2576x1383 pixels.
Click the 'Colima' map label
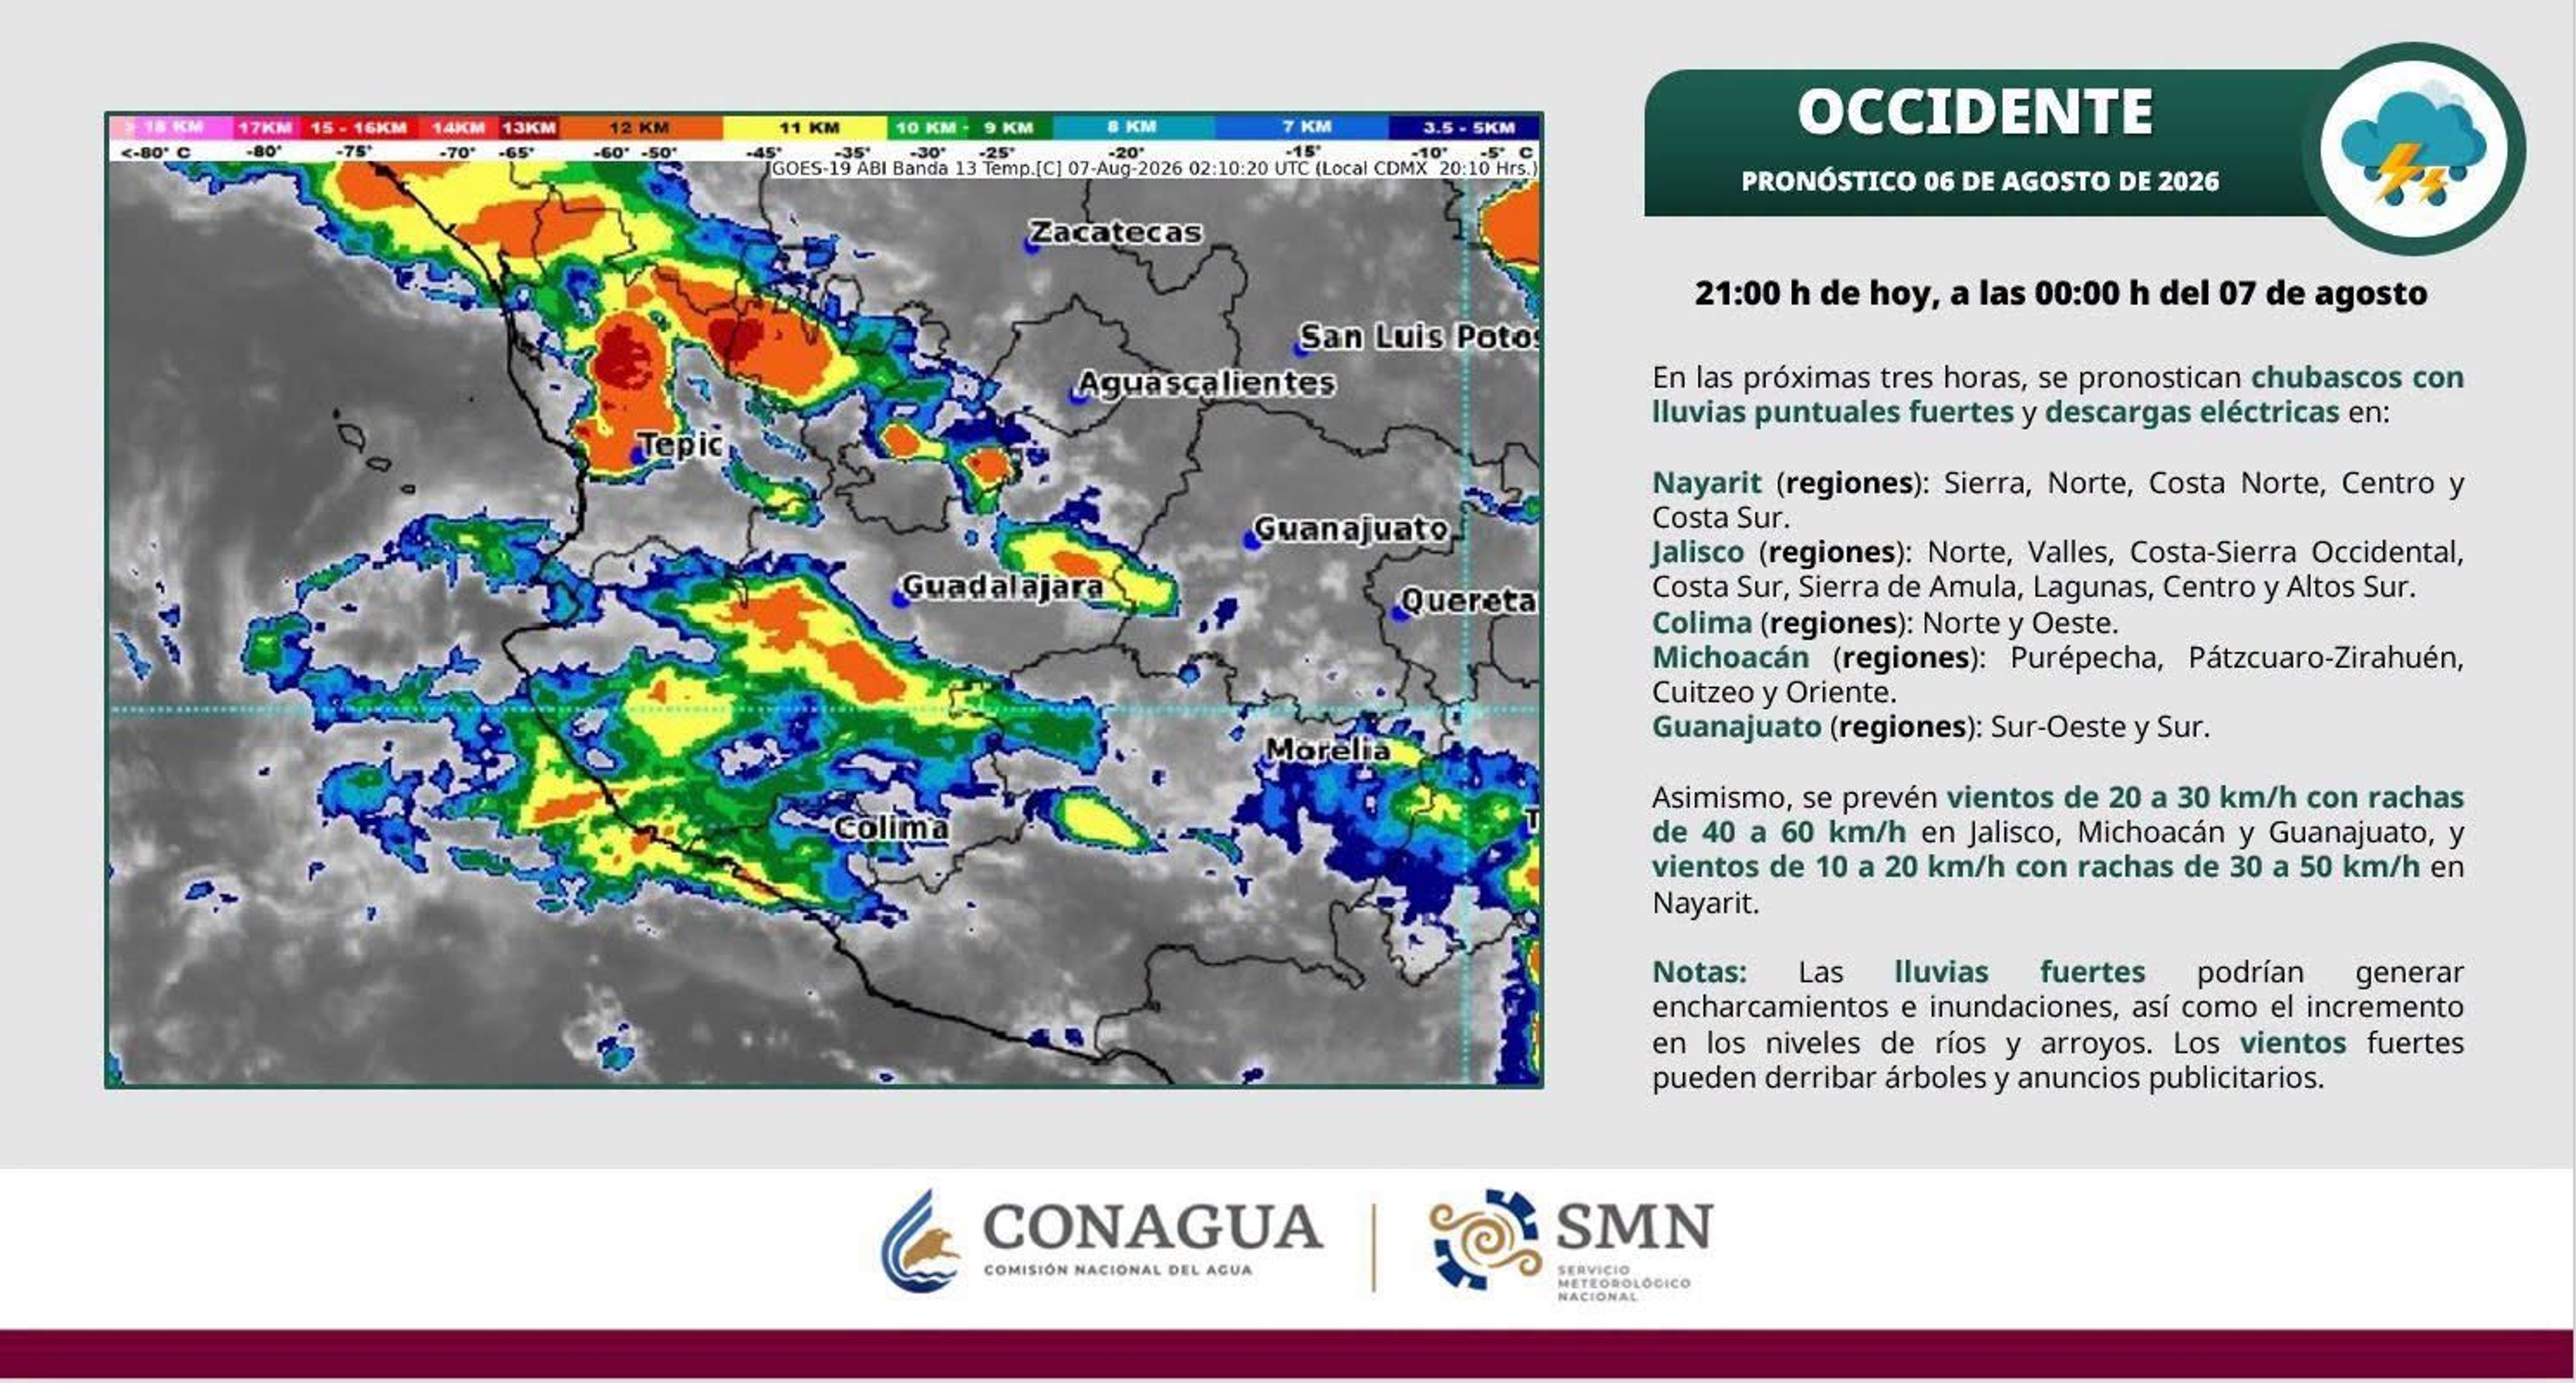point(891,828)
